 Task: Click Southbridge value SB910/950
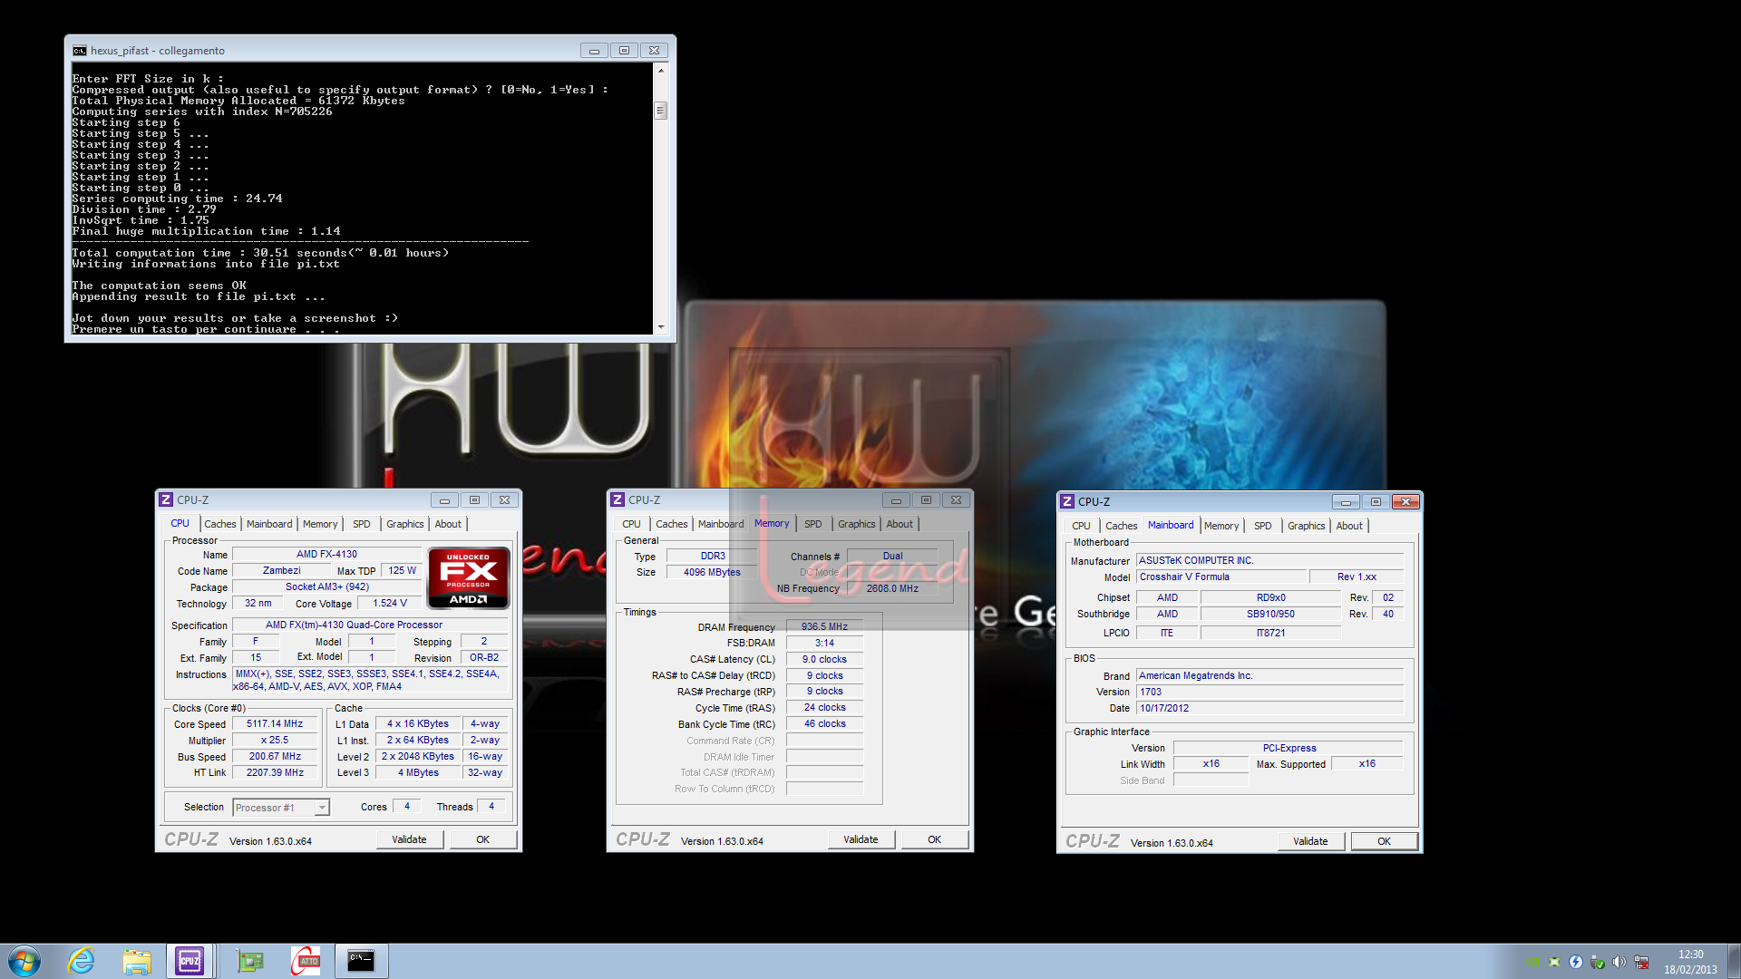[x=1270, y=614]
